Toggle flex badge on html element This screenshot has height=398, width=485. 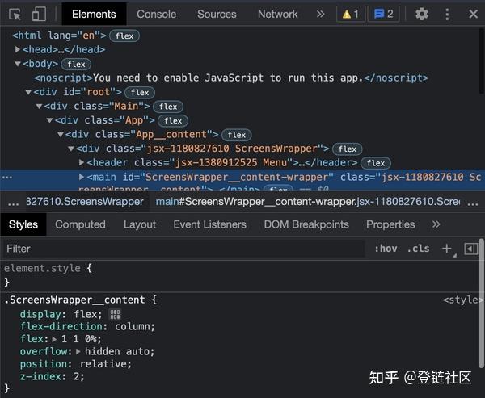pyautogui.click(x=124, y=36)
